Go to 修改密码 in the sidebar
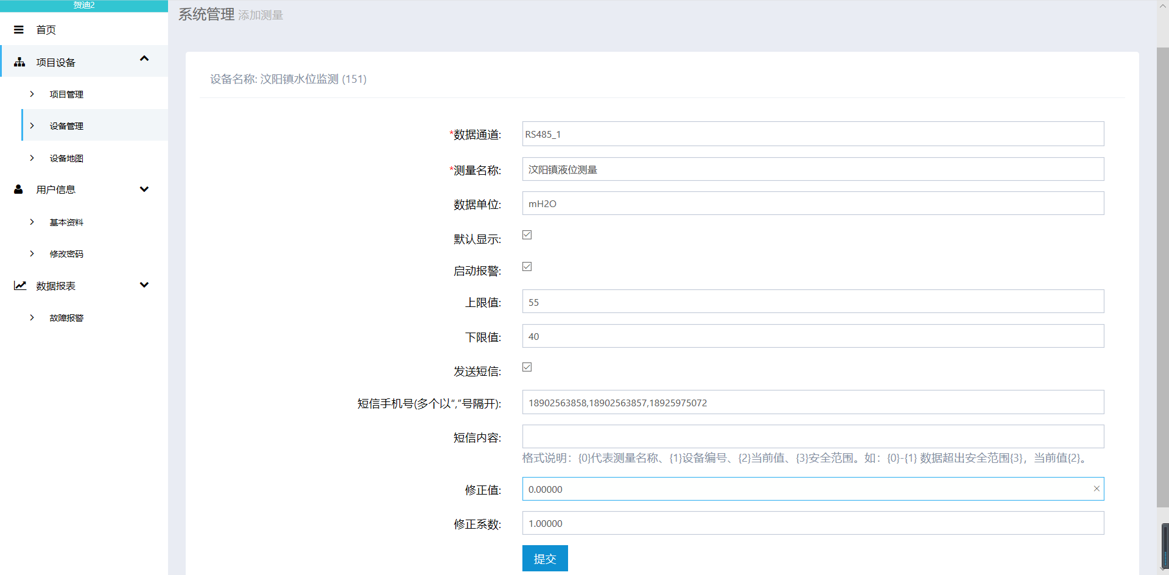The height and width of the screenshot is (575, 1169). (x=66, y=254)
